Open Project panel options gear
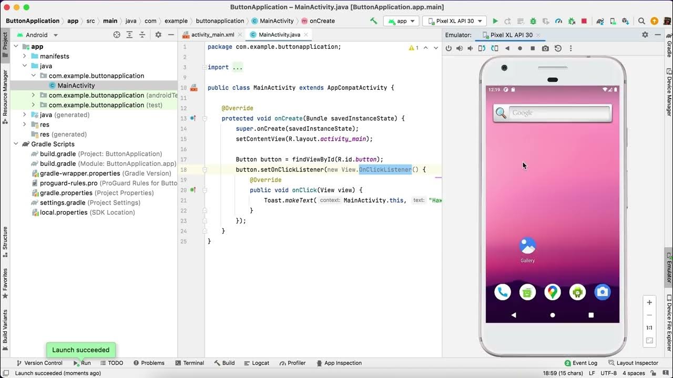 [x=158, y=35]
